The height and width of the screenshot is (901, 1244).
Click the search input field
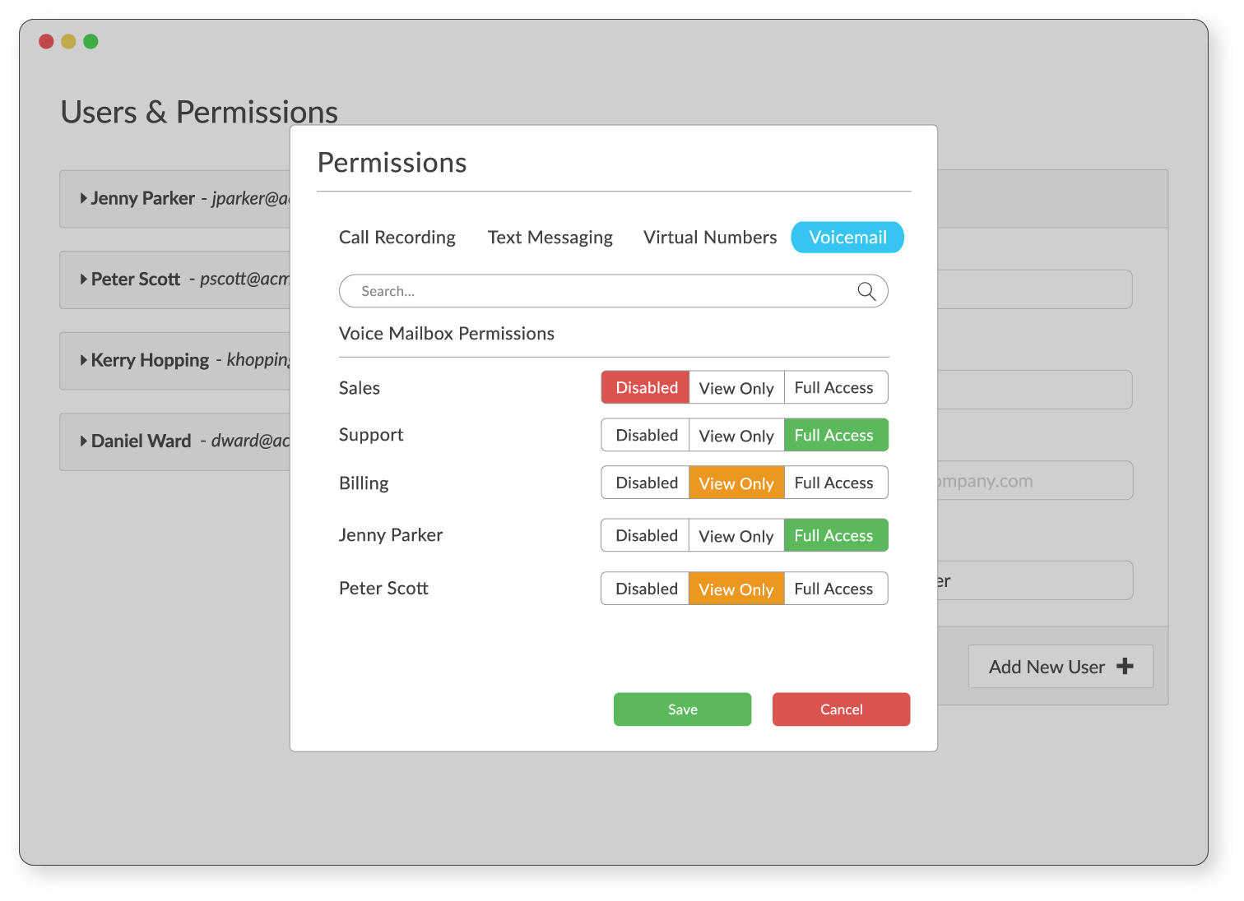point(576,291)
